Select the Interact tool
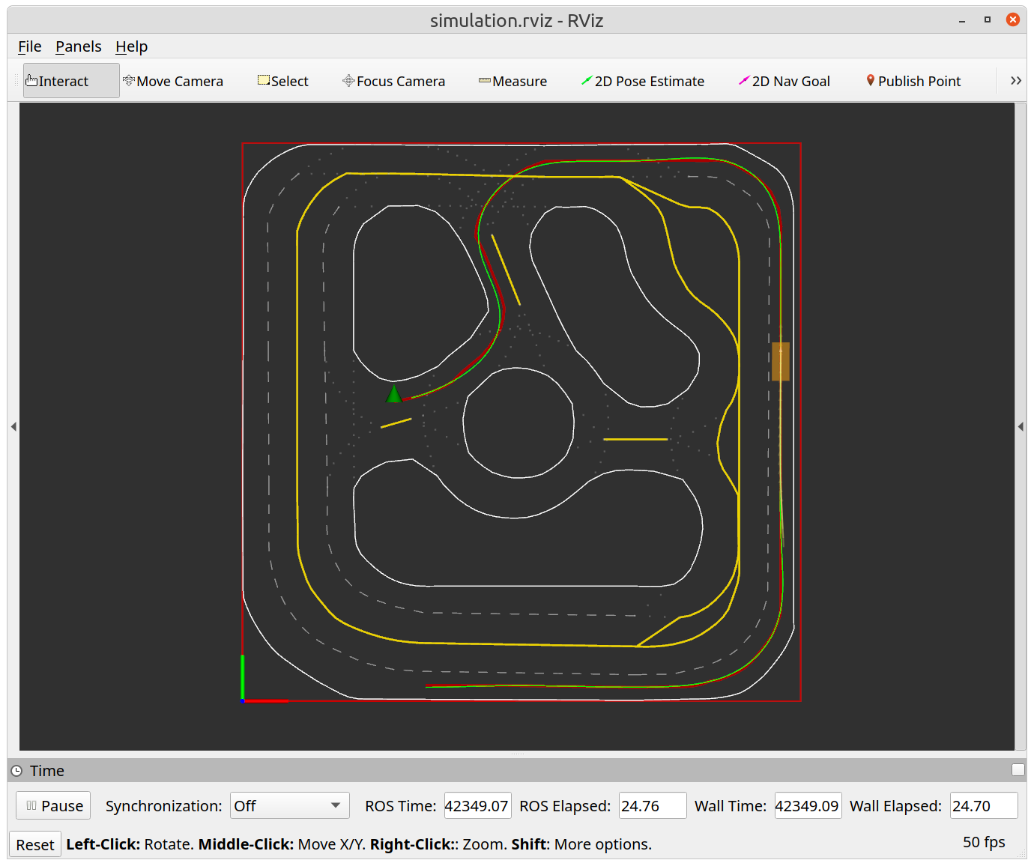1034x866 pixels. tap(71, 81)
